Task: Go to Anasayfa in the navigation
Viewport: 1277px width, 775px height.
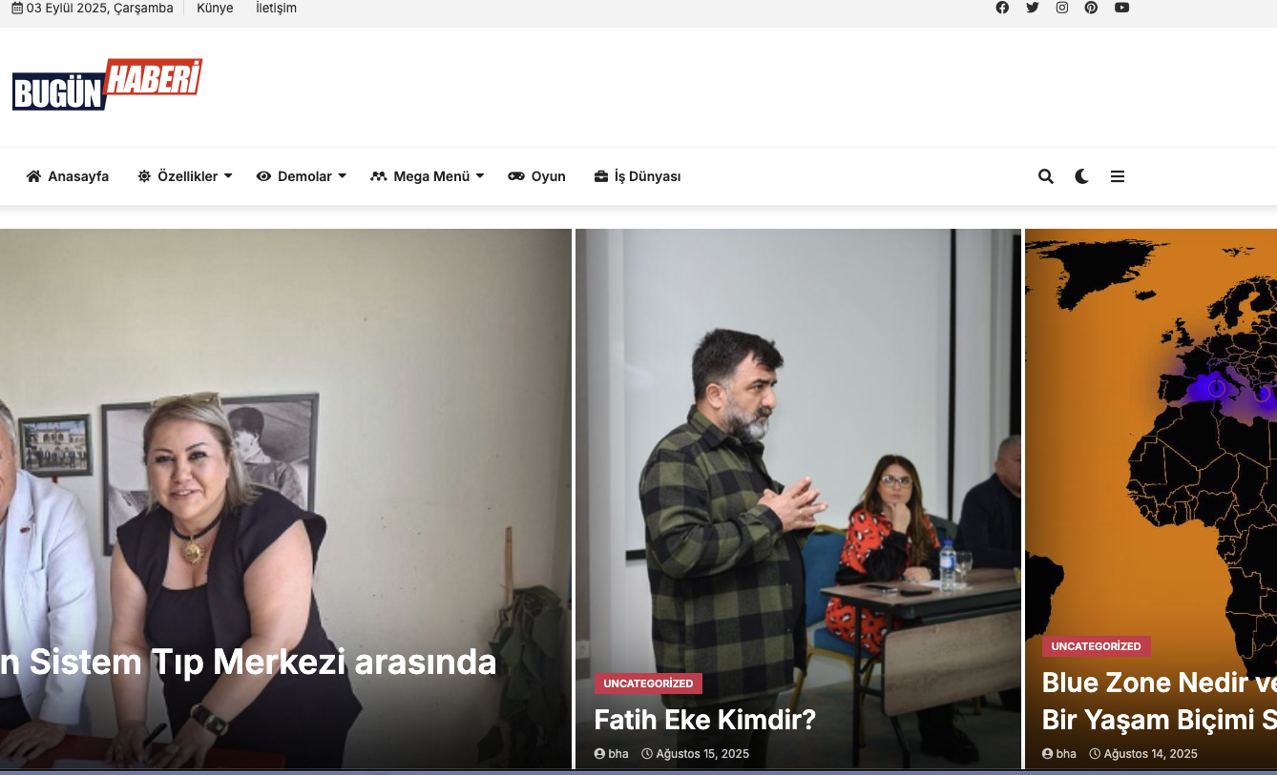Action: point(68,176)
